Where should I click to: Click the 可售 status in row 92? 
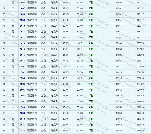tap(91, 130)
